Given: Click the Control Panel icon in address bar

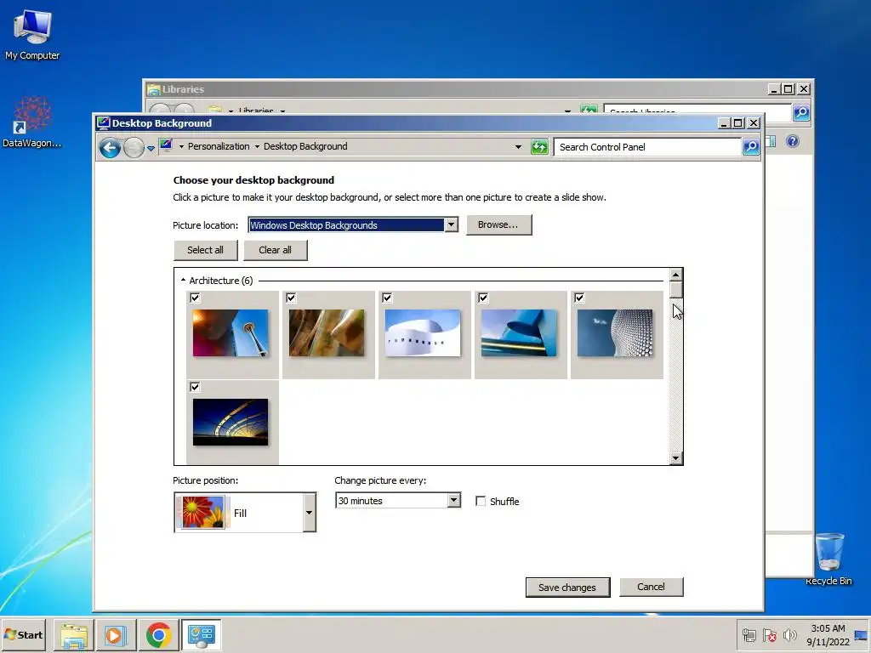Looking at the screenshot, I should click(166, 145).
